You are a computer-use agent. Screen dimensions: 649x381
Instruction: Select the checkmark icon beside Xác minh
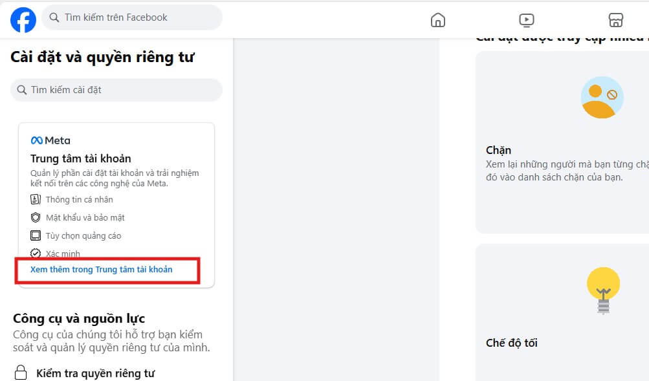37,253
